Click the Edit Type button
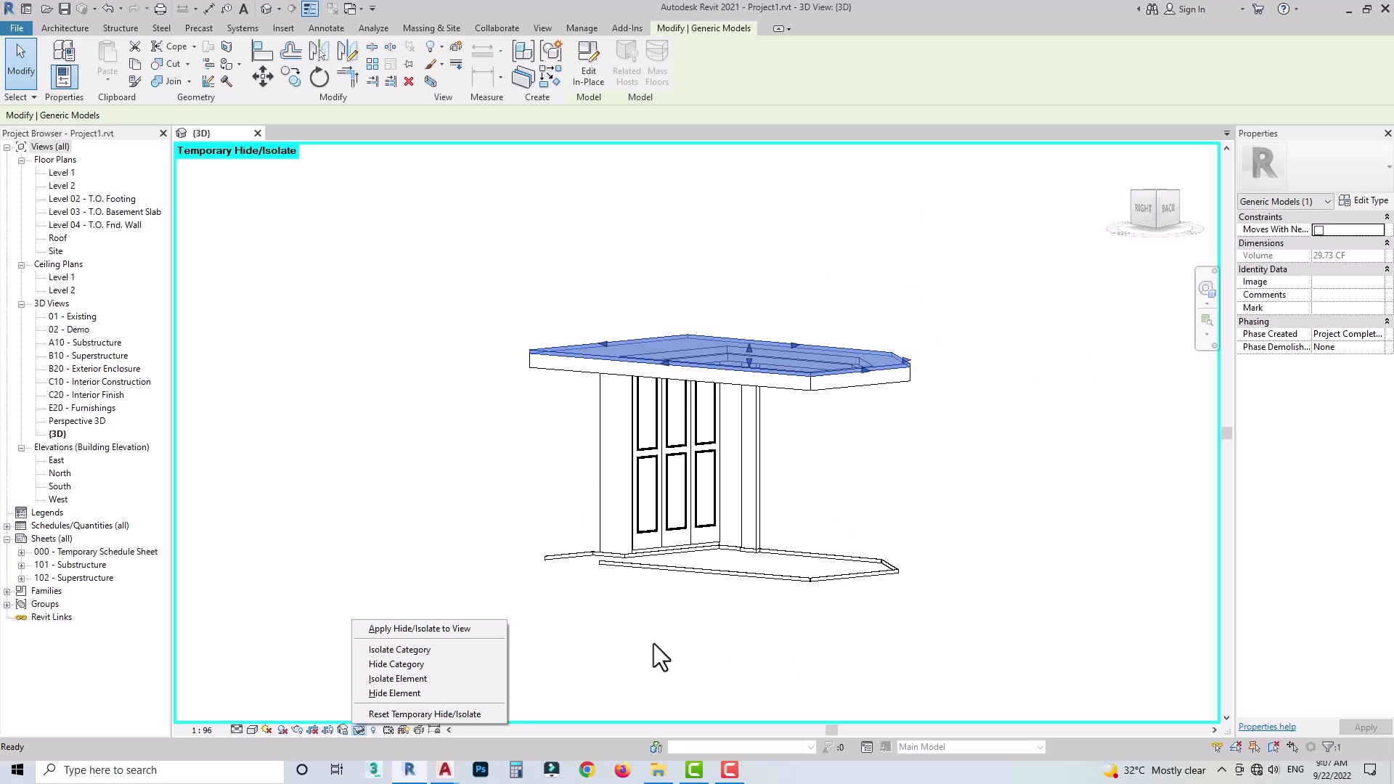The width and height of the screenshot is (1394, 784). click(1364, 201)
